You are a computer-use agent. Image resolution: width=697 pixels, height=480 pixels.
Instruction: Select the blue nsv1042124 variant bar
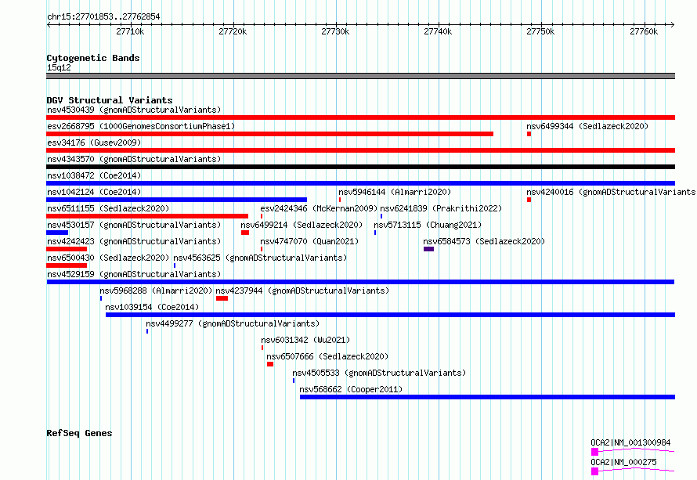(x=176, y=200)
